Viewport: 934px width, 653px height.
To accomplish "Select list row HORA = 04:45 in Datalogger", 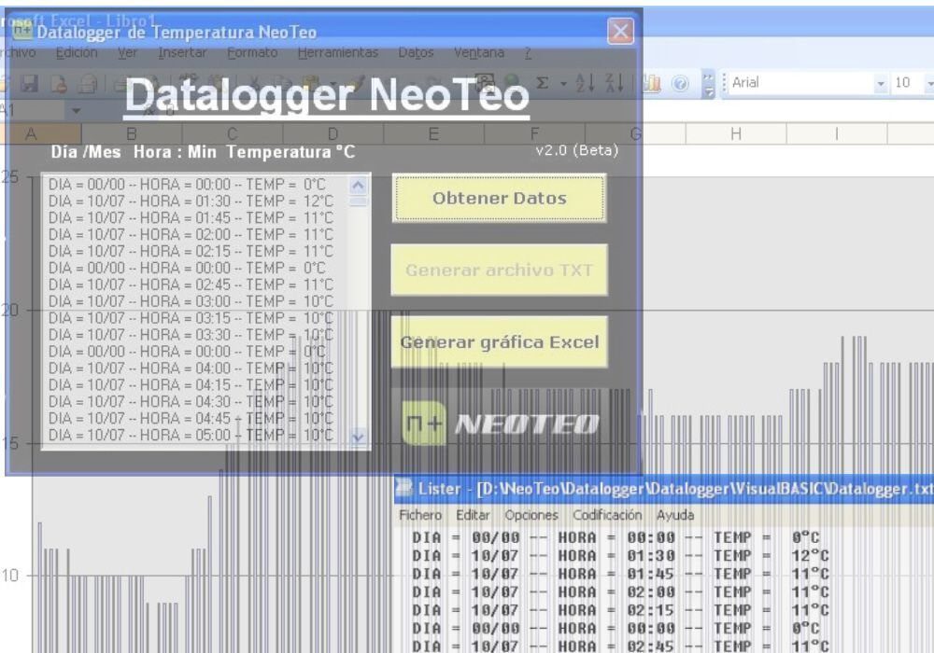I will point(191,418).
